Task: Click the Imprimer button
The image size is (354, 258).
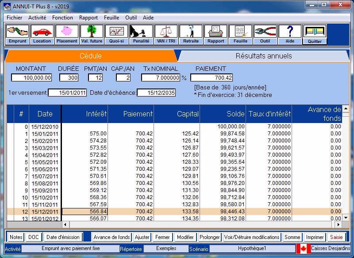Action: click(x=315, y=237)
